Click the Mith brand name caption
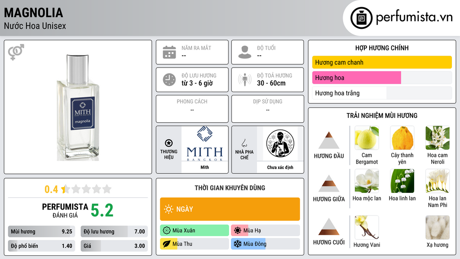This screenshot has width=460, height=259. [x=205, y=167]
